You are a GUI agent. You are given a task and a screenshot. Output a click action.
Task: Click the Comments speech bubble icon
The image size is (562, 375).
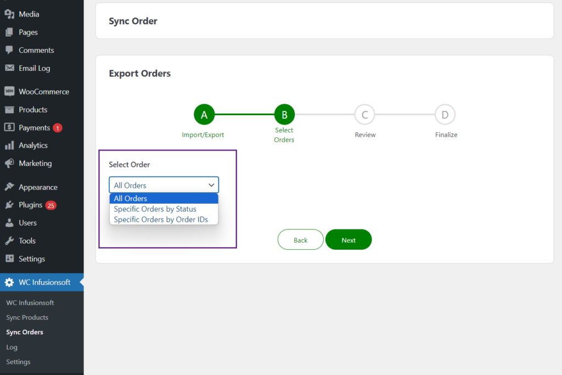[9, 50]
